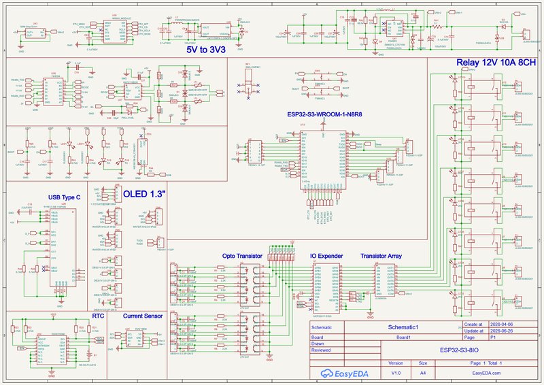Click the 'OLED 1.3"' section label
The width and height of the screenshot is (544, 385).
click(x=144, y=194)
